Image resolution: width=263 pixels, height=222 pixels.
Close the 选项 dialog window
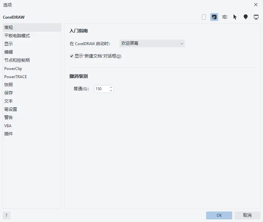pyautogui.click(x=255, y=5)
